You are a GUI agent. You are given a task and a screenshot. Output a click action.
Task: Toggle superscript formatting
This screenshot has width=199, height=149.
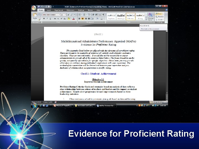[61, 19]
